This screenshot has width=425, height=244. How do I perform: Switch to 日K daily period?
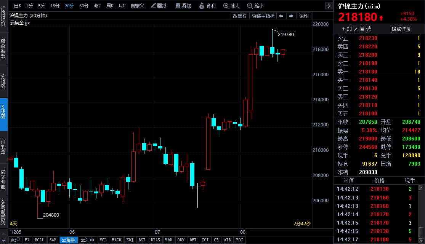tap(18, 6)
